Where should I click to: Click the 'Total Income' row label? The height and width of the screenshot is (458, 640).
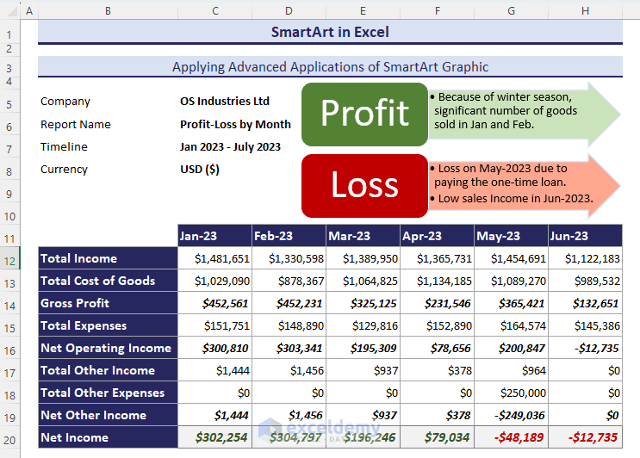[109, 258]
